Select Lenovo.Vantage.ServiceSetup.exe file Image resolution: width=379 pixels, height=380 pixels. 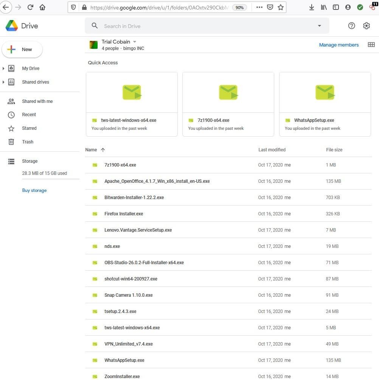[x=228, y=230]
